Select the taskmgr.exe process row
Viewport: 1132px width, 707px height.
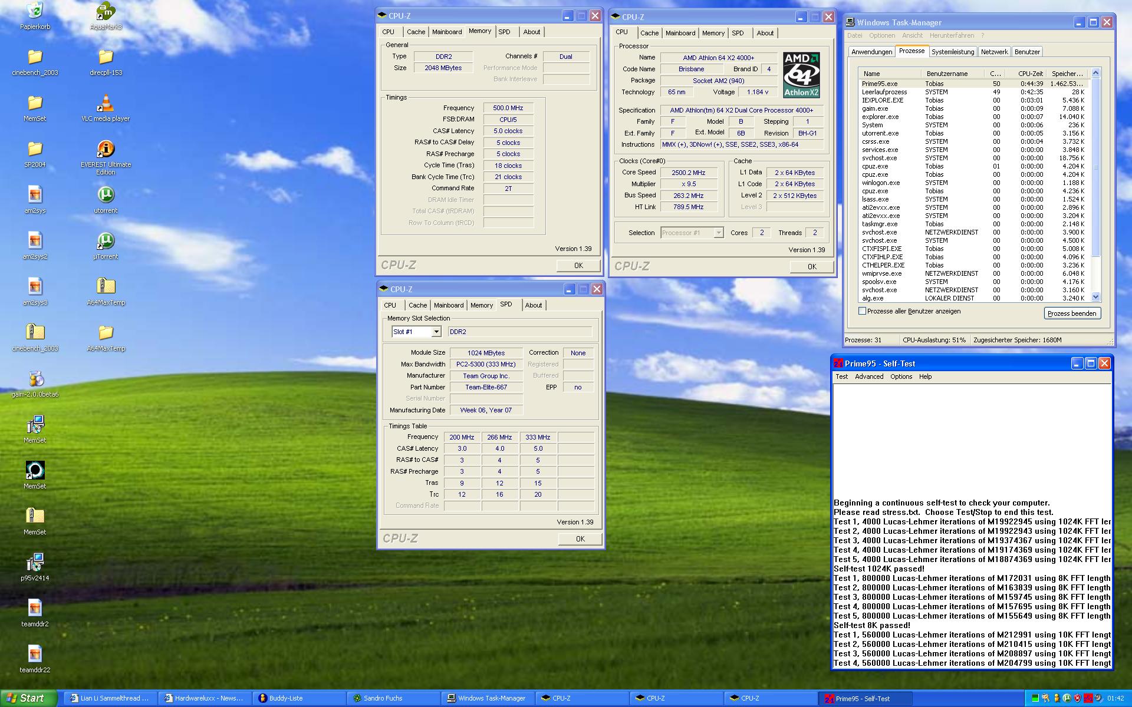[975, 224]
